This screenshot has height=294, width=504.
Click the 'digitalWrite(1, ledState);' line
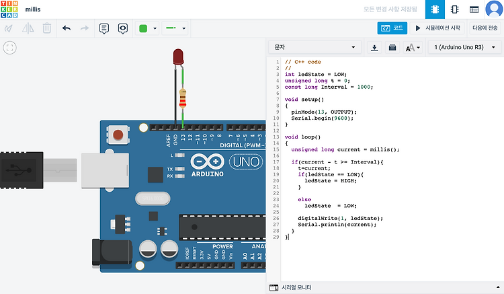tap(340, 219)
